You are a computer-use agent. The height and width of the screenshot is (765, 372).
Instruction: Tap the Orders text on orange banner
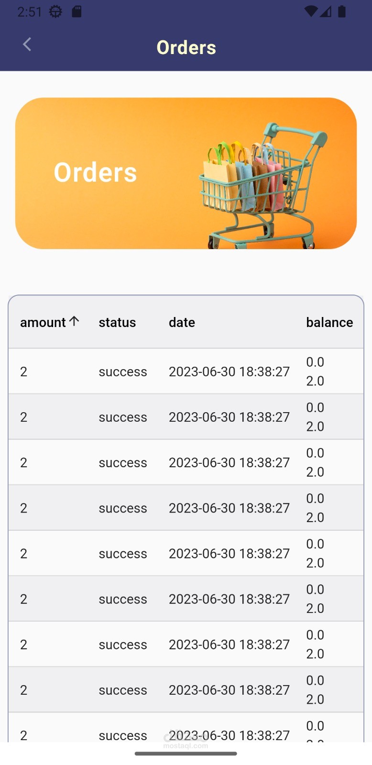tap(95, 173)
